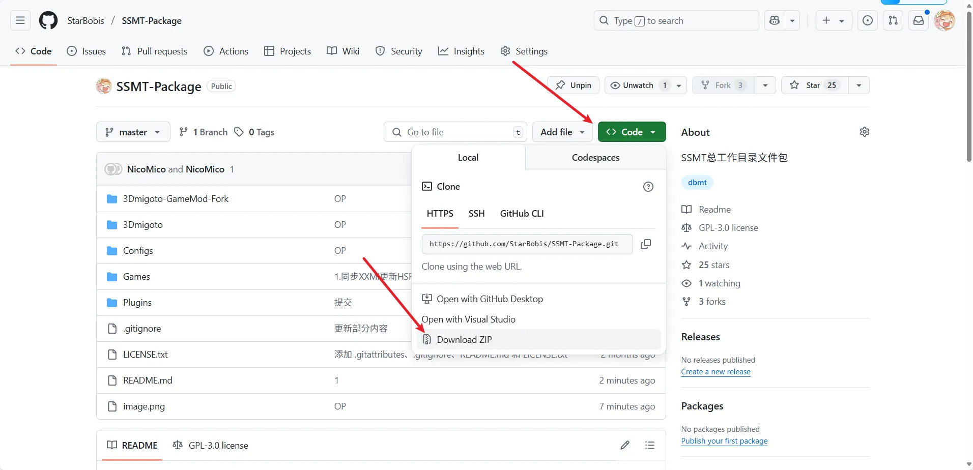Click Publish your first package link

[724, 441]
